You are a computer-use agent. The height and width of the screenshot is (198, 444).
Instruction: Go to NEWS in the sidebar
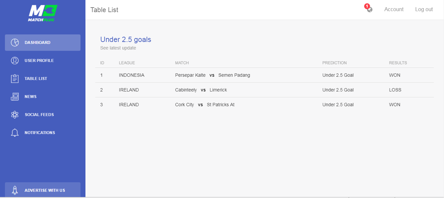[43, 97]
